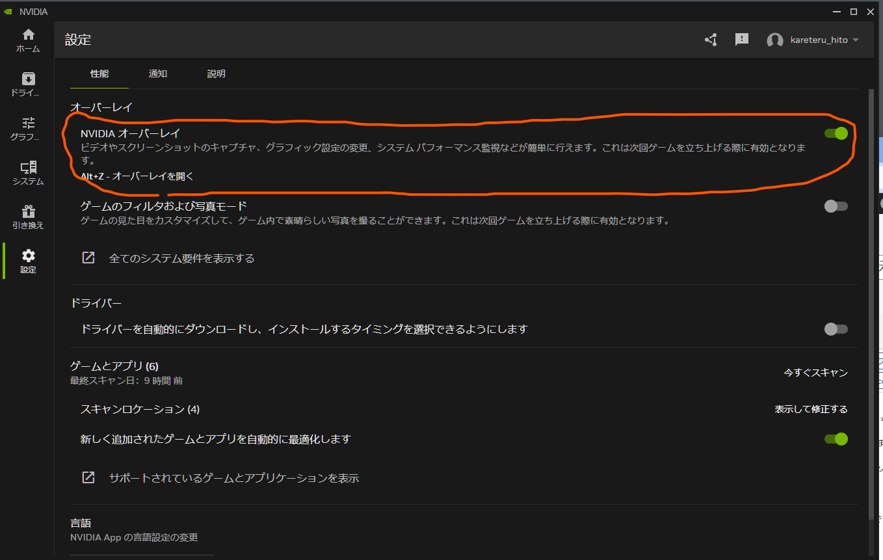Expand the kareteru_hito account dropdown arrow

point(856,40)
